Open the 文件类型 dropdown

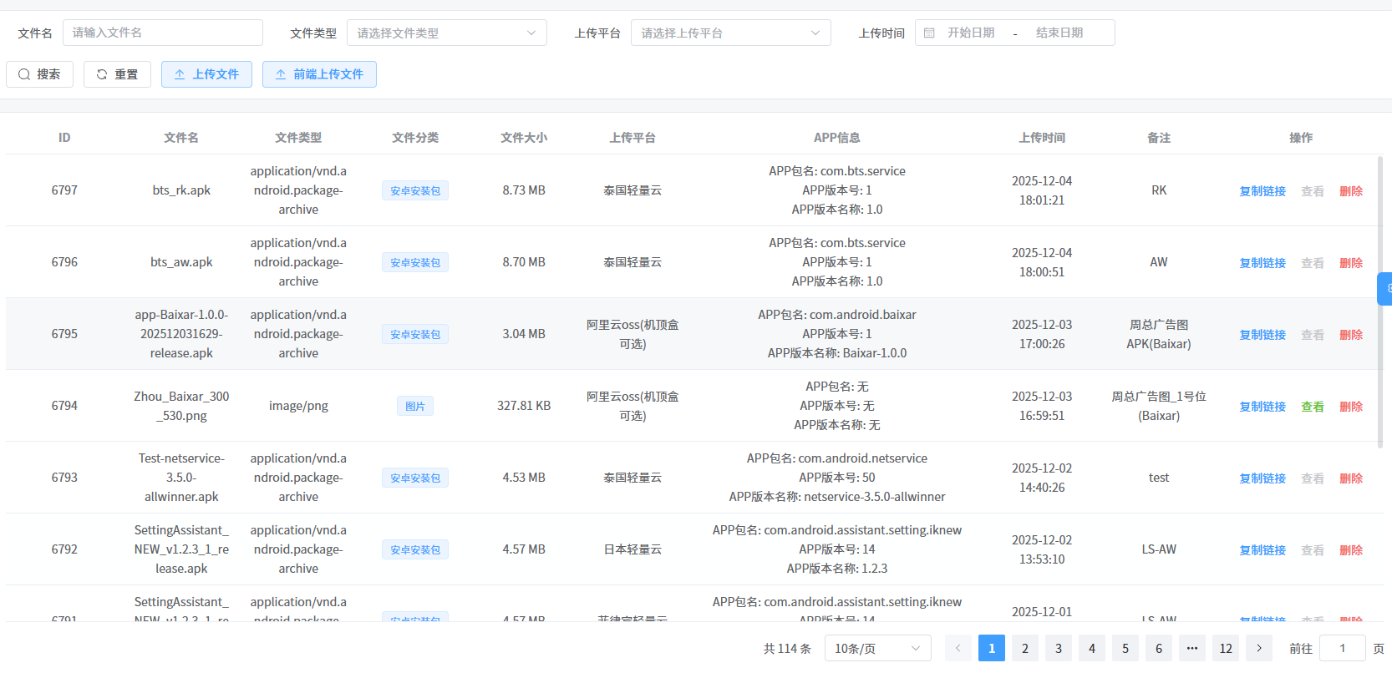pyautogui.click(x=447, y=33)
